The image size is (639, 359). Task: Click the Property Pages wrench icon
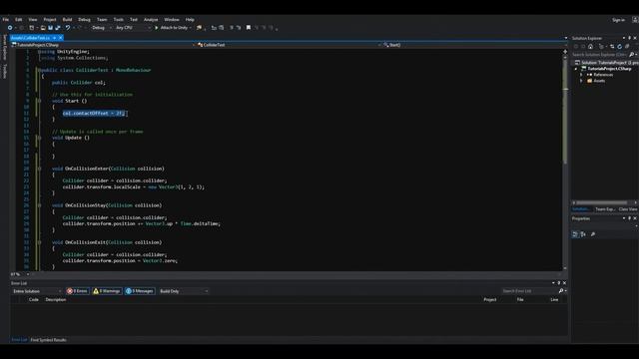(x=593, y=234)
